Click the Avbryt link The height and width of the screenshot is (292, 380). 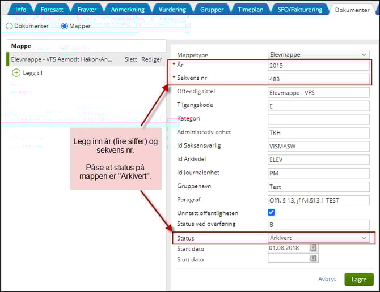point(327,279)
